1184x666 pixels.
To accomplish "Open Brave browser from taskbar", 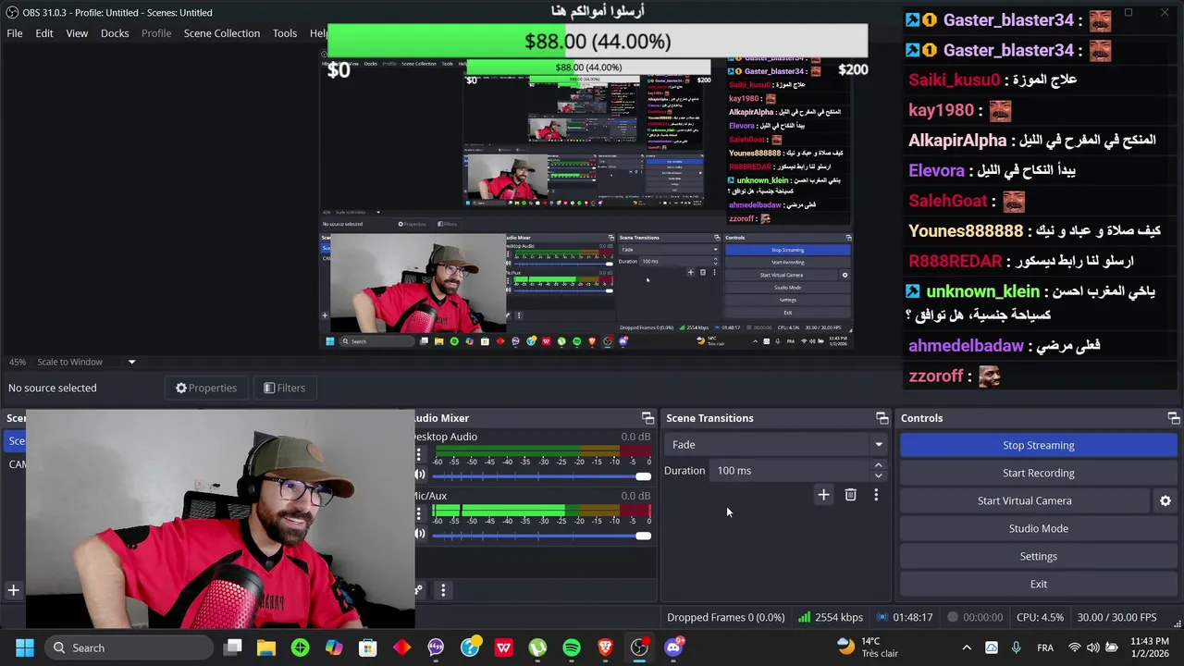I will click(606, 647).
